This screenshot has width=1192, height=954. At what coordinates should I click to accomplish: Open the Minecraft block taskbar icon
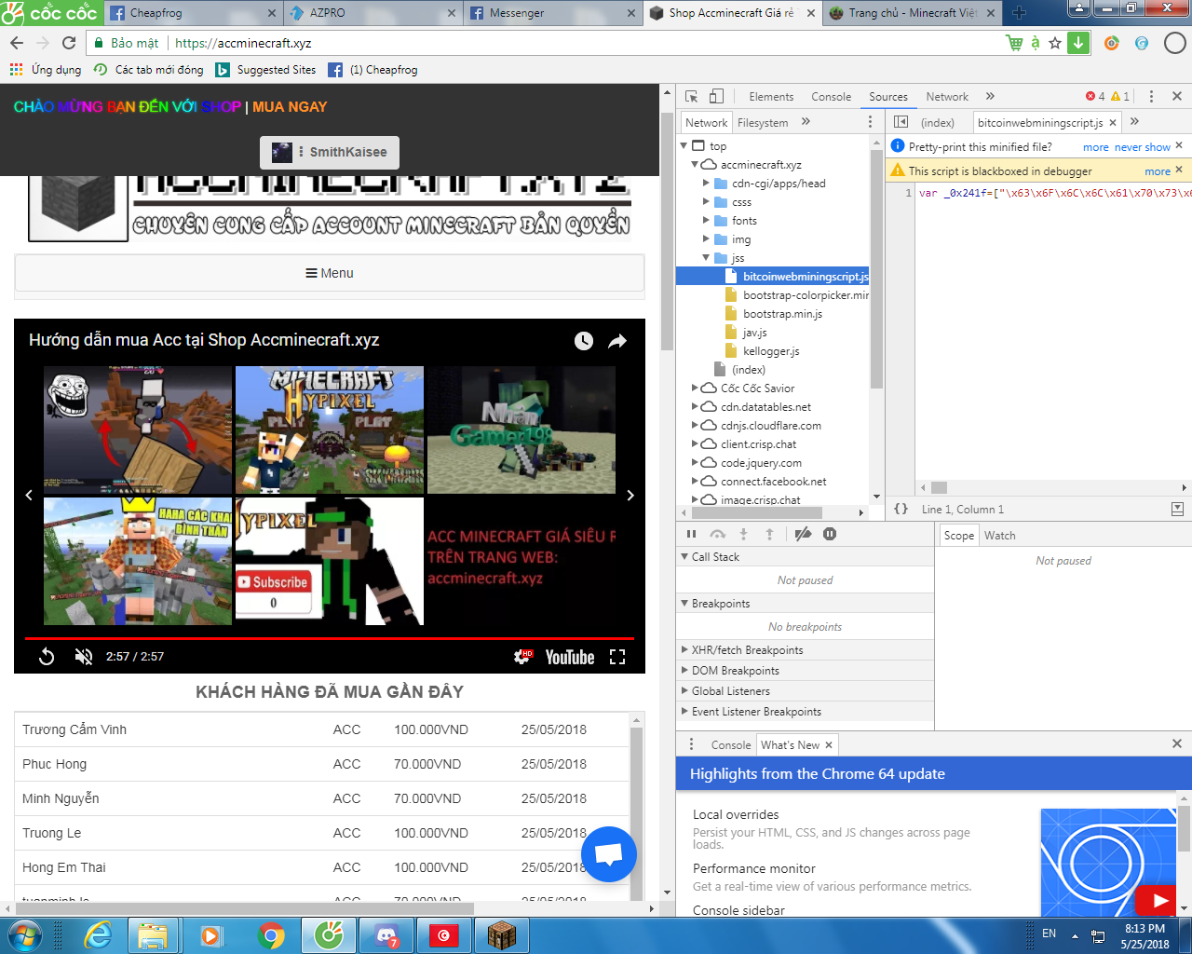coord(501,935)
